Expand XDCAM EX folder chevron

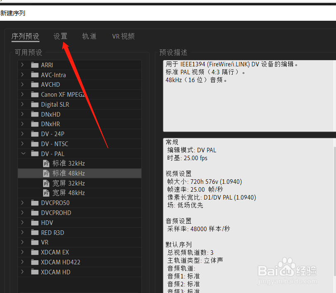[x=22, y=252]
